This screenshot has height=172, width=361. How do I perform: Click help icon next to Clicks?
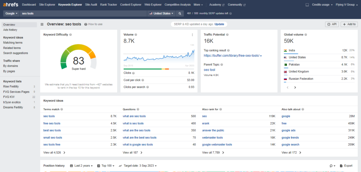133,73
